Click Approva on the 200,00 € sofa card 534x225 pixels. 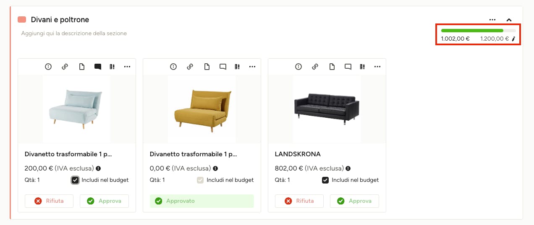click(104, 201)
